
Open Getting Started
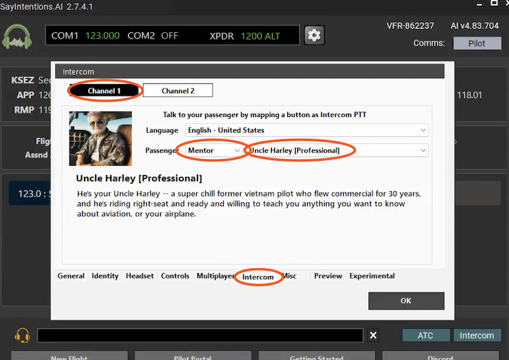317,355
